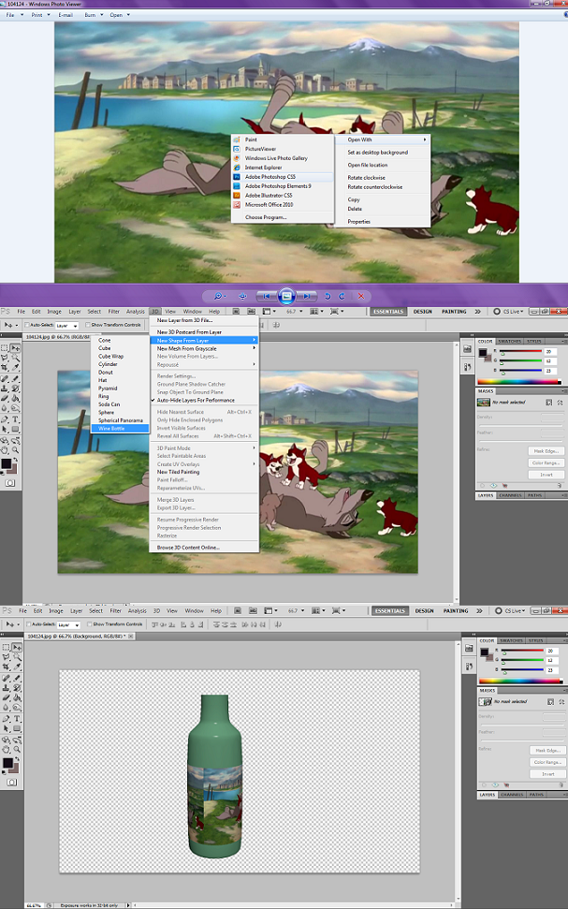
Task: Select Clone Stamp tool in 3D-menu Photoshop window
Action: (x=5, y=389)
